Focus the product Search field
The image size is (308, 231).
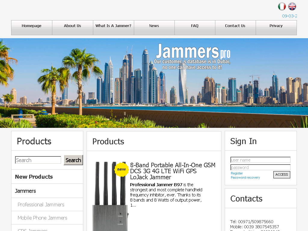point(38,160)
